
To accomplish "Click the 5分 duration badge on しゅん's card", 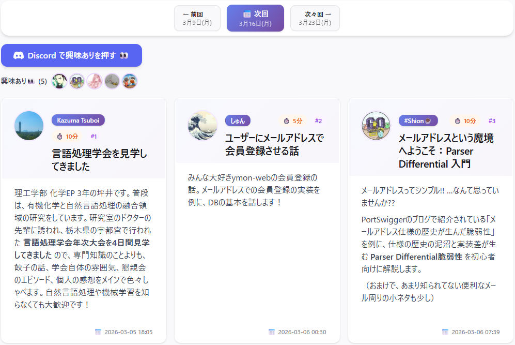I will (292, 121).
